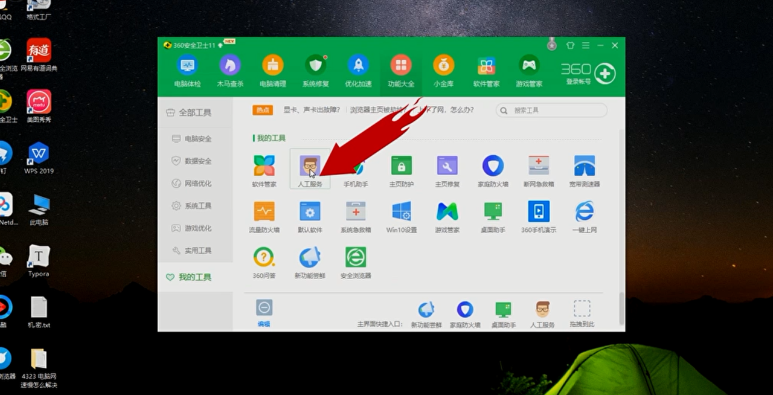Screen dimensions: 773x395
Task: Launch 安全浏览器 tool
Action: [356, 263]
